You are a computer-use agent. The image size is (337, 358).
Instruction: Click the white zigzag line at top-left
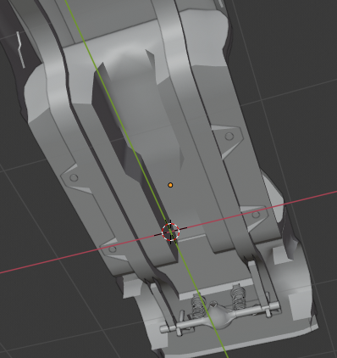click(x=20, y=50)
